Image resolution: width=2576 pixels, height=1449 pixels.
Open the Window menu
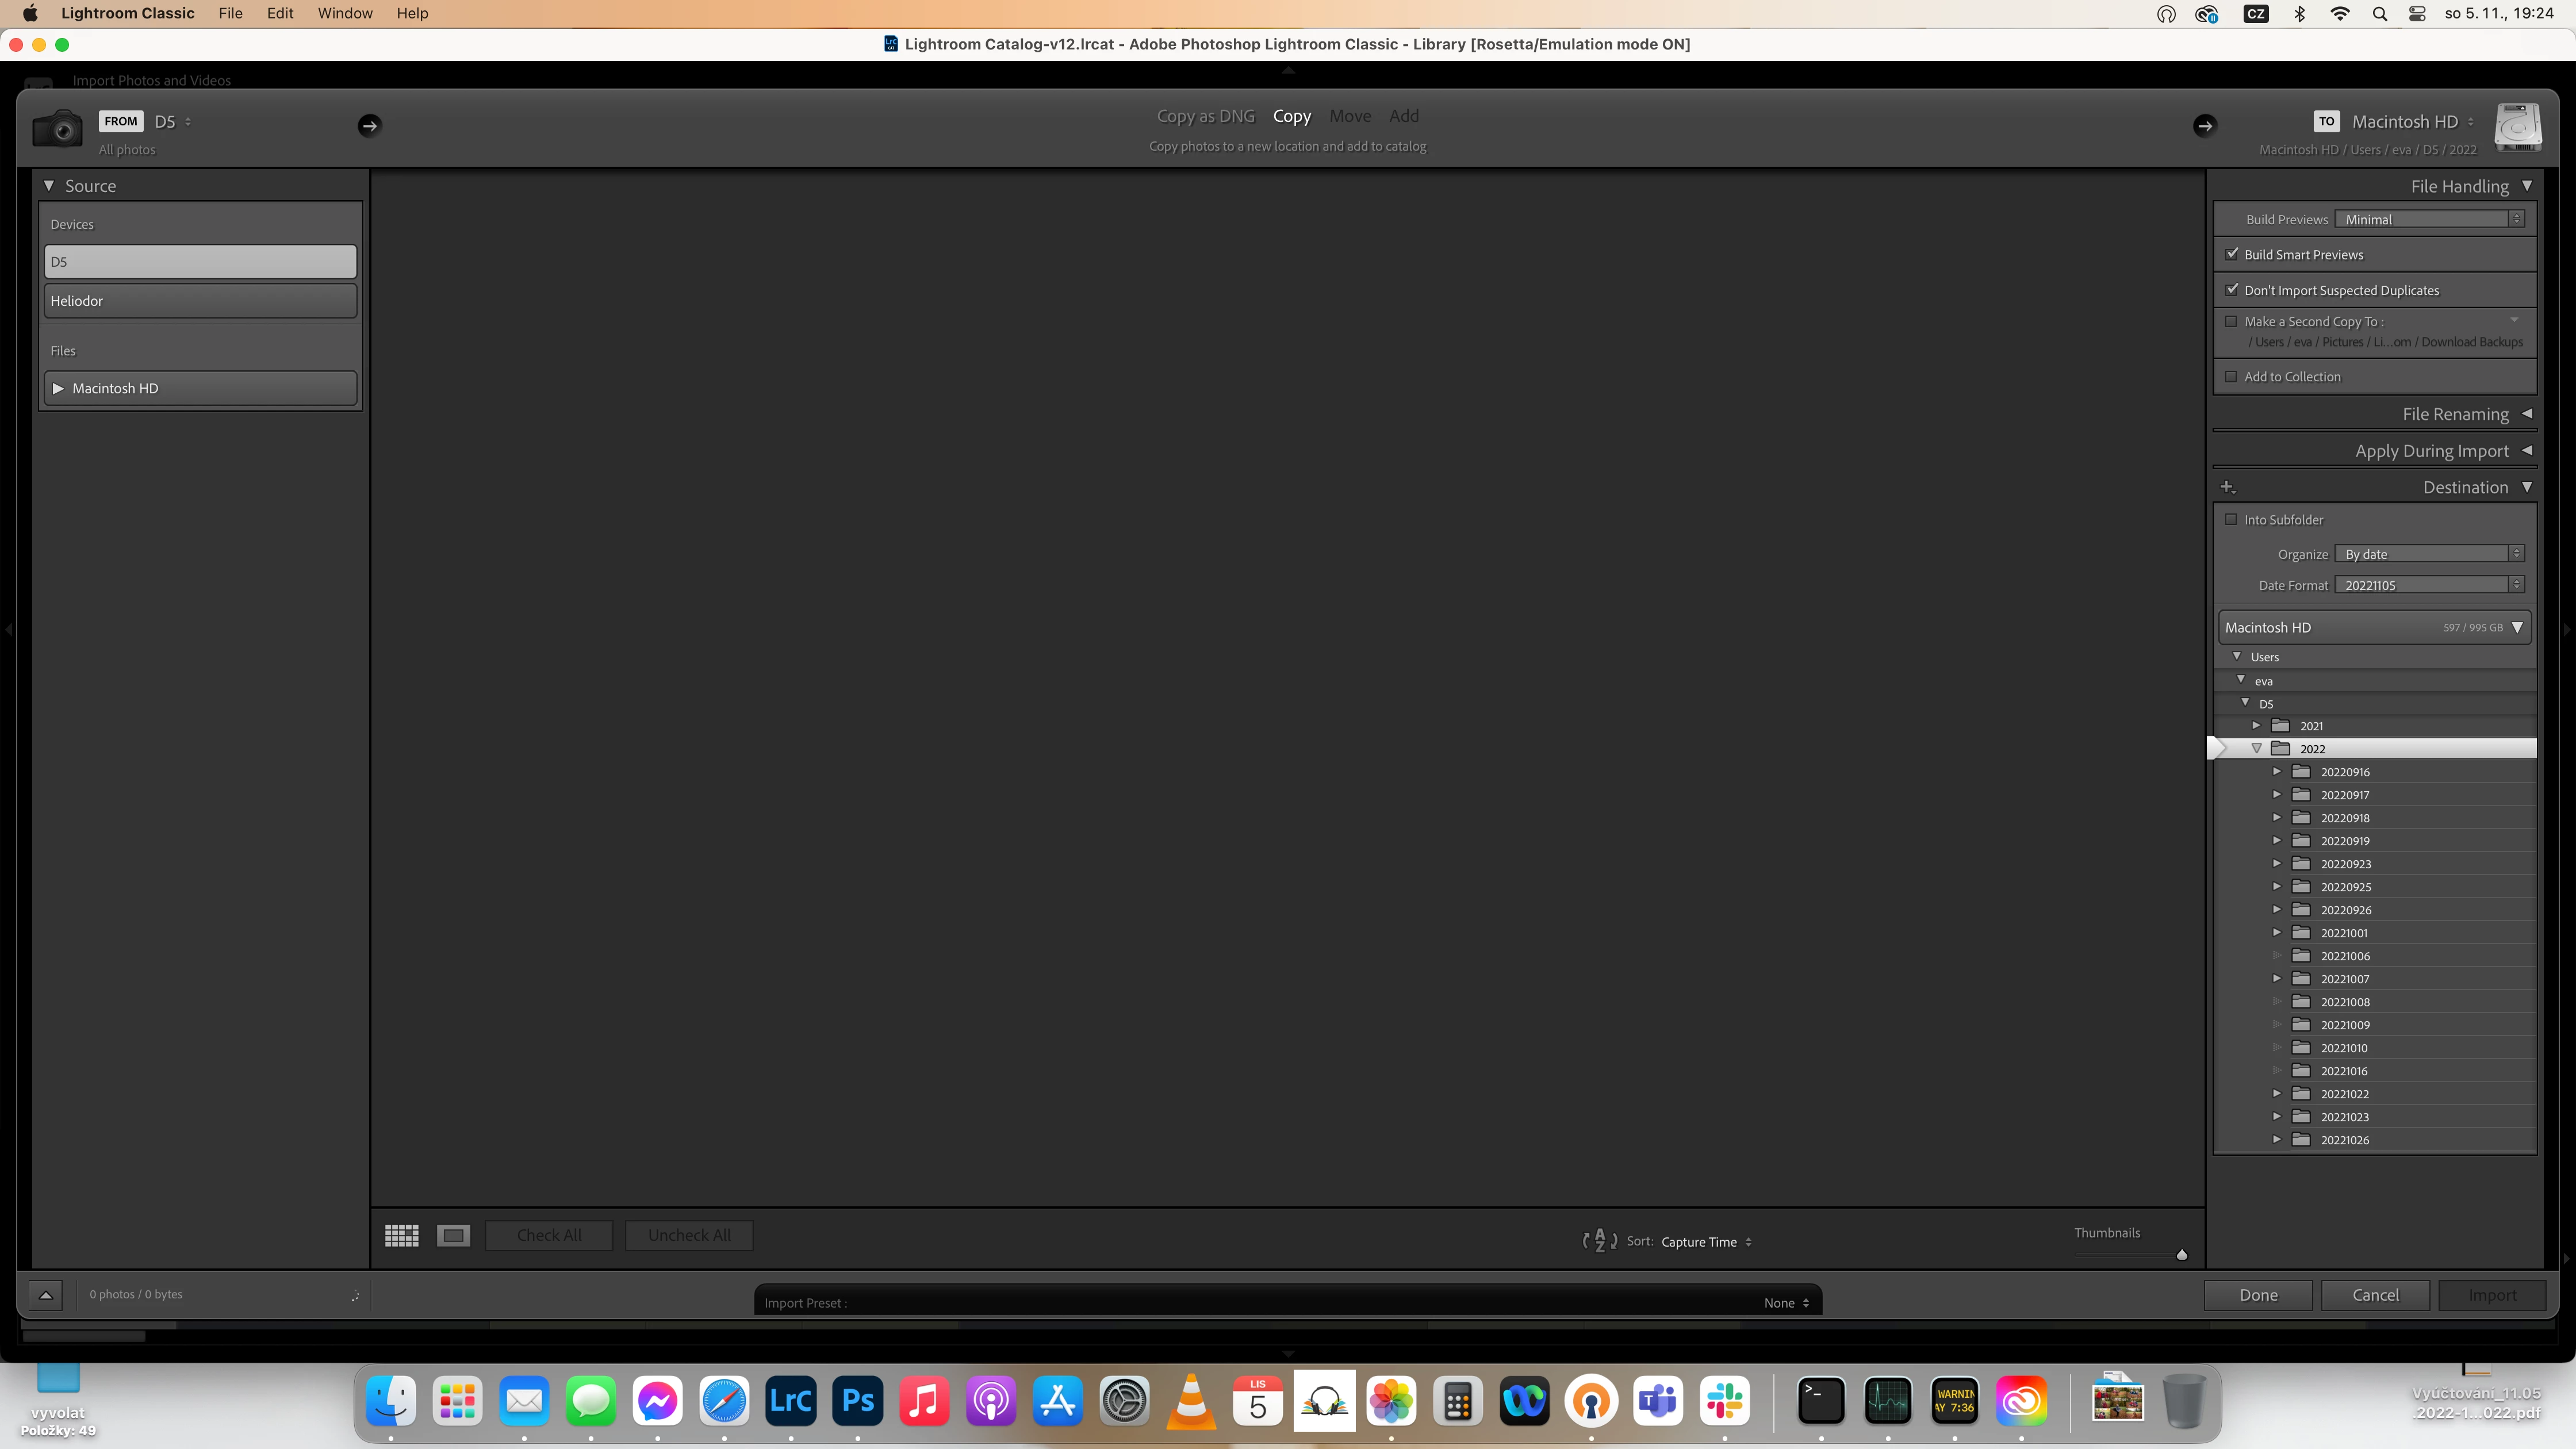point(344,13)
